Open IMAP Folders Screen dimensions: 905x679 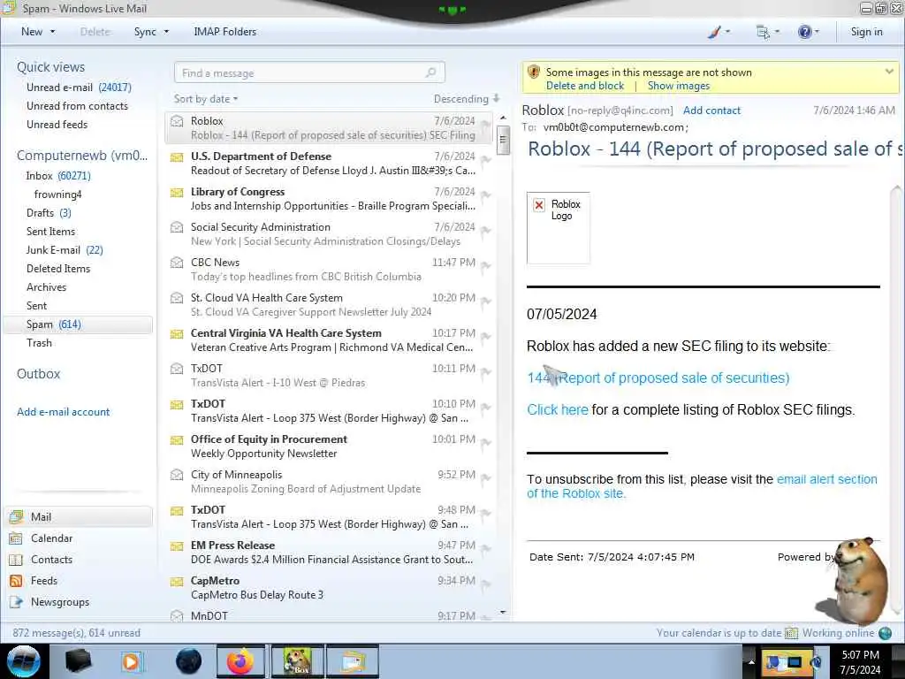tap(224, 32)
